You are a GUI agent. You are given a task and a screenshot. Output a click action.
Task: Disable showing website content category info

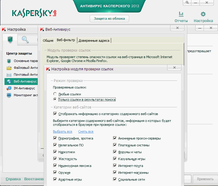pos(55,114)
